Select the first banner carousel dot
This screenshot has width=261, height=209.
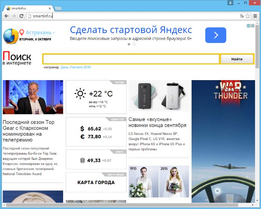click(129, 44)
